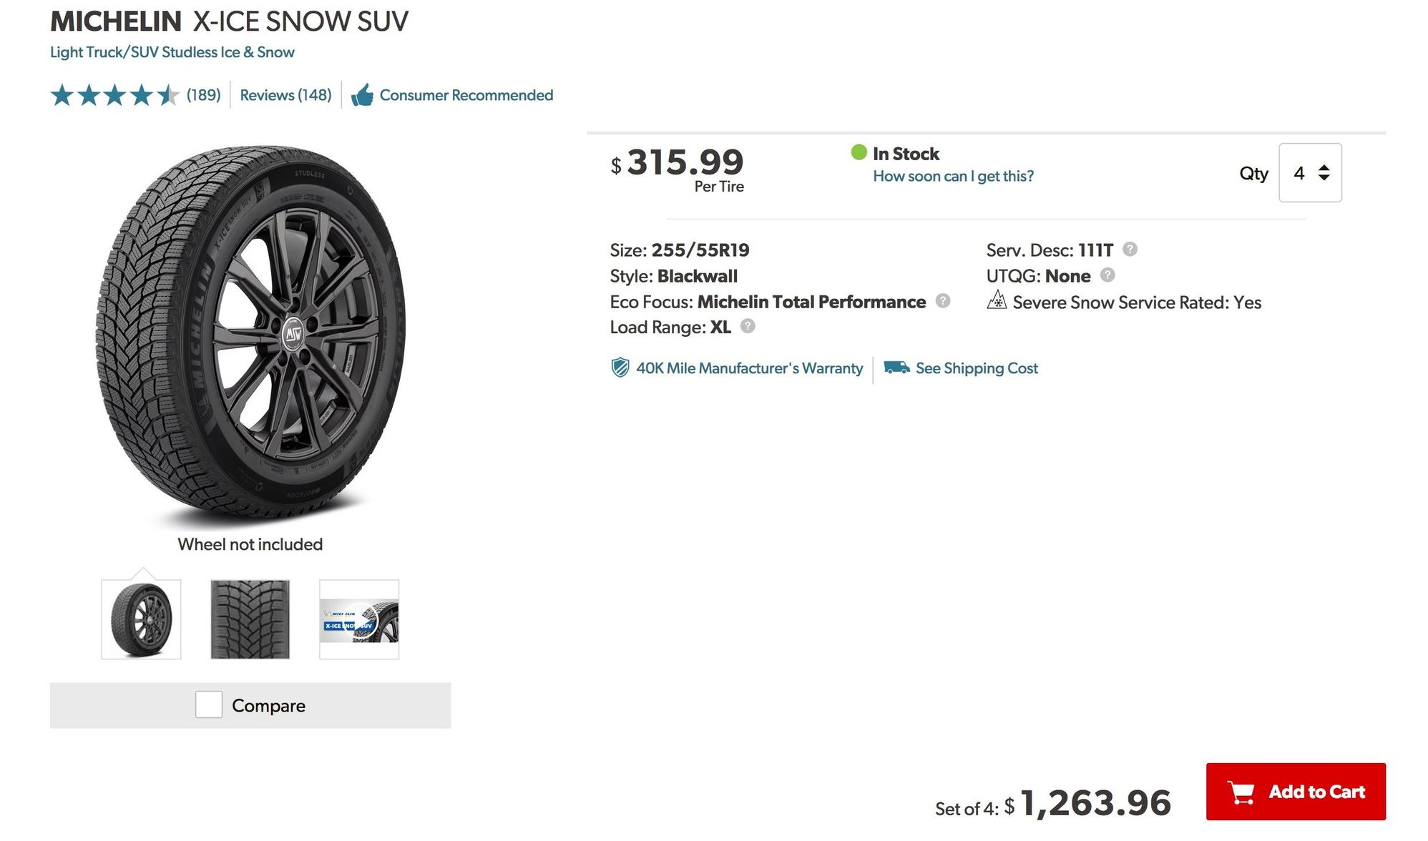Image resolution: width=1428 pixels, height=841 pixels.
Task: Open the Qty quantity selector
Action: (x=1310, y=173)
